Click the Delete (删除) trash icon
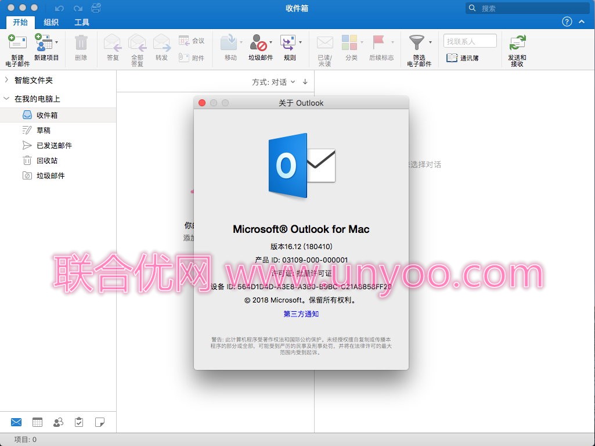Screen dimensions: 595x446 tap(81, 42)
